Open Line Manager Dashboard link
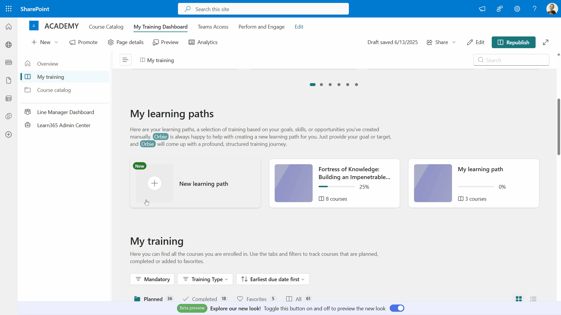Image resolution: width=561 pixels, height=315 pixels. [65, 112]
